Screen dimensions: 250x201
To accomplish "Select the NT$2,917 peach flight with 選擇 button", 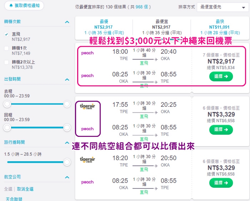I will click(221, 76).
